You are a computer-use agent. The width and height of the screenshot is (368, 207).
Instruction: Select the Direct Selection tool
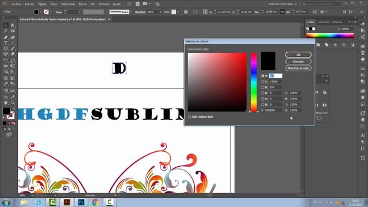click(13, 25)
